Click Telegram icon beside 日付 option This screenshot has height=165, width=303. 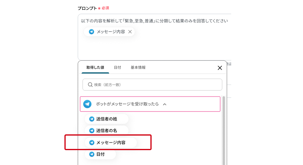[92, 154]
